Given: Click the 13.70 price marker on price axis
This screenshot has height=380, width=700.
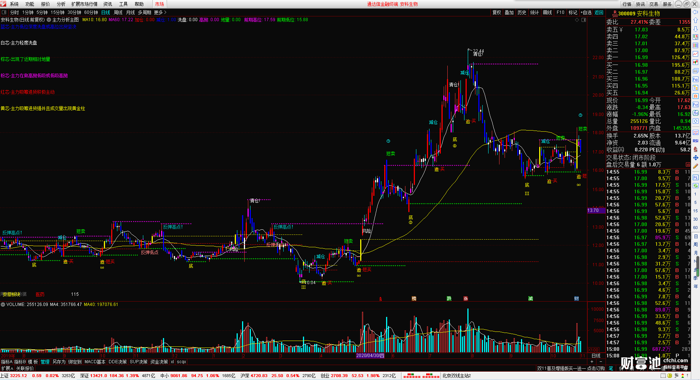Looking at the screenshot, I should (596, 210).
